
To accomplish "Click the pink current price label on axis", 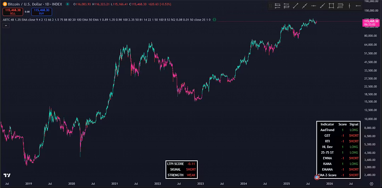I will pos(371,23).
